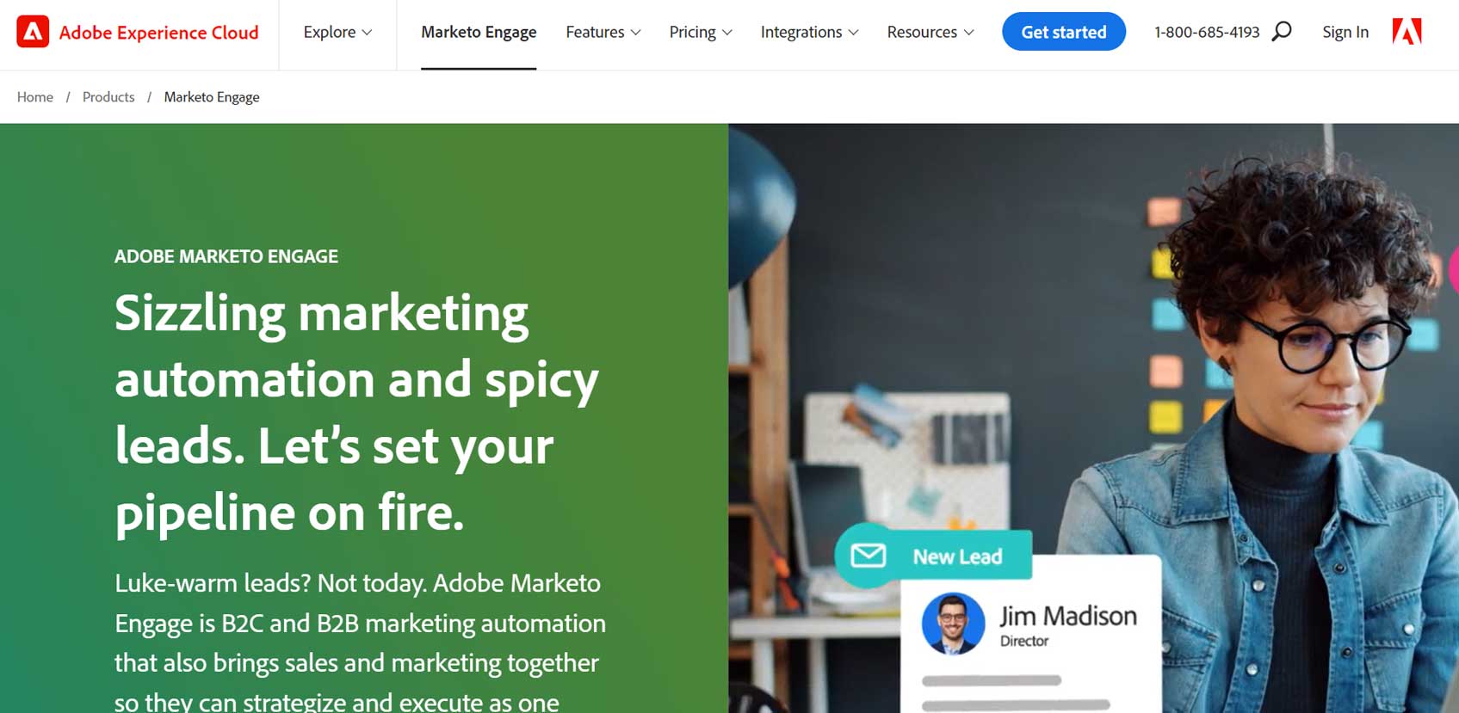Open search with the magnifying glass icon
The height and width of the screenshot is (713, 1459).
(1282, 32)
